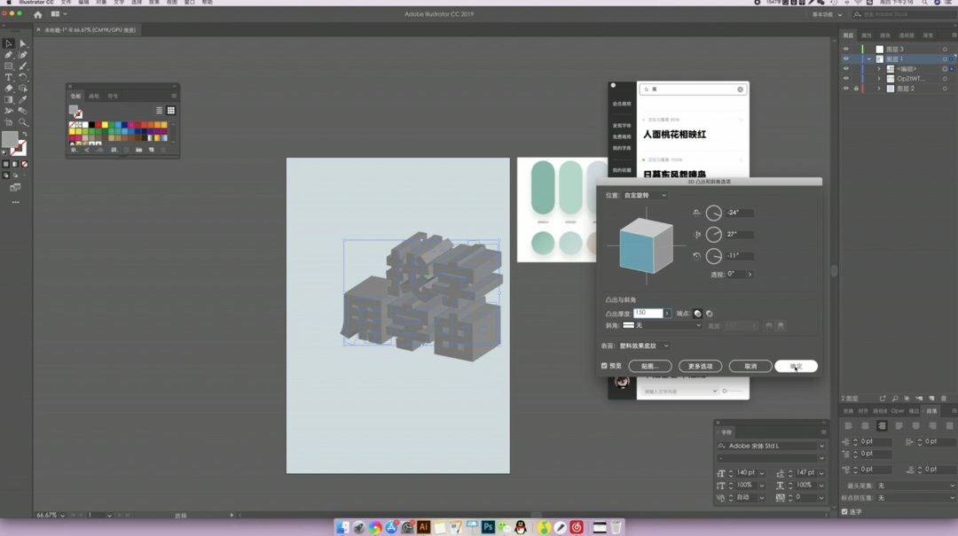Select the Zoom magnifier tool

23,123
